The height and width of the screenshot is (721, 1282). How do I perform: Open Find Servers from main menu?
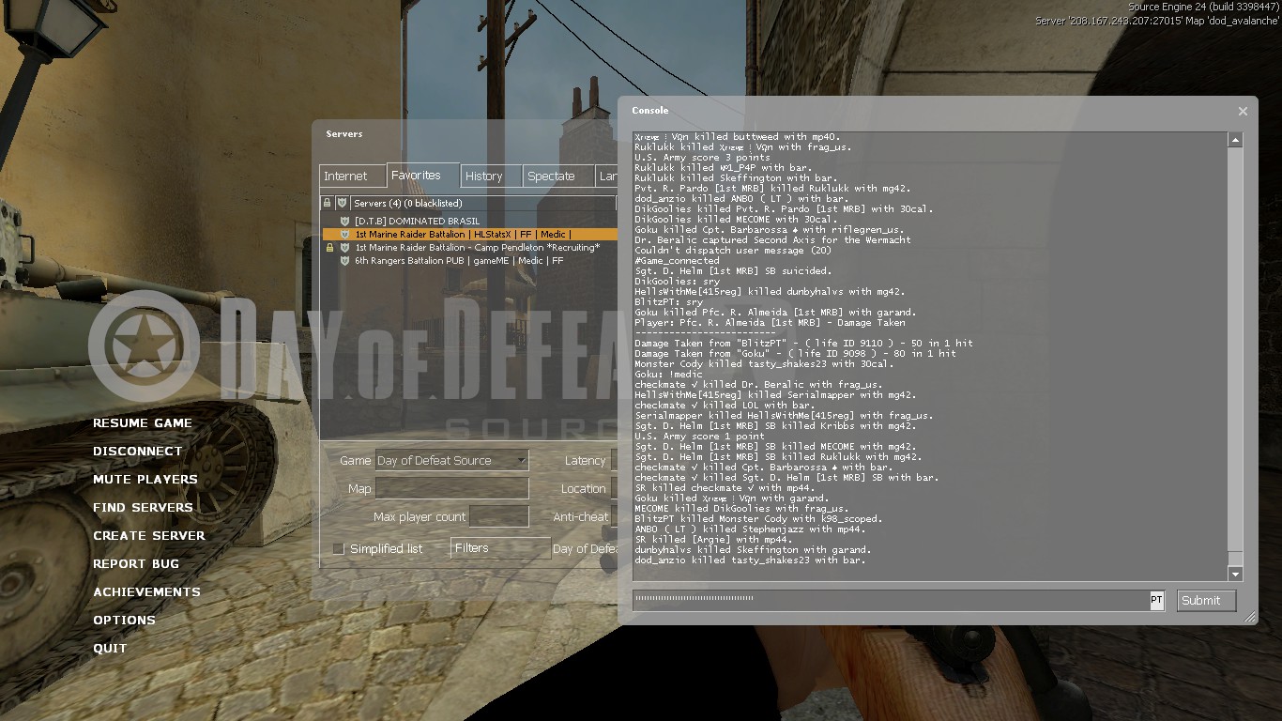pyautogui.click(x=143, y=508)
